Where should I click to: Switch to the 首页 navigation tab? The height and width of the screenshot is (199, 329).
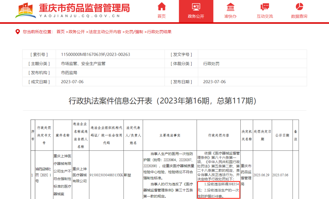(x=161, y=16)
